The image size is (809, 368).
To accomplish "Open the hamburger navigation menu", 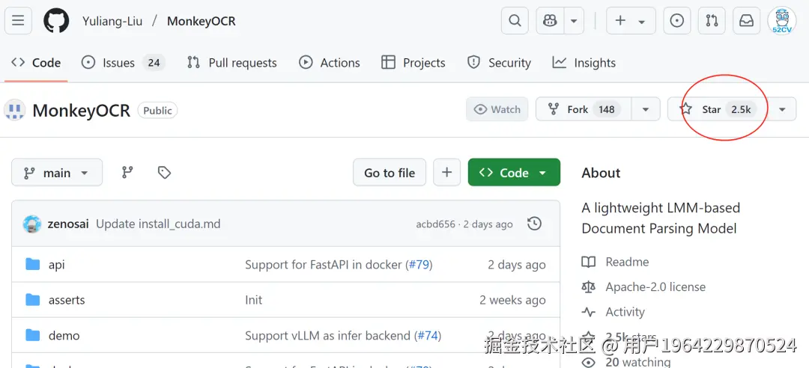I will tap(18, 21).
